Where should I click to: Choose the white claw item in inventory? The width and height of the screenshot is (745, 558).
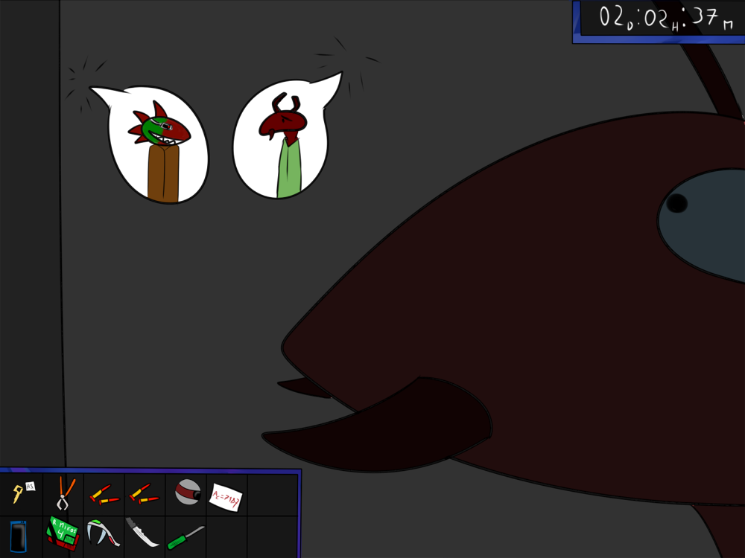click(101, 533)
